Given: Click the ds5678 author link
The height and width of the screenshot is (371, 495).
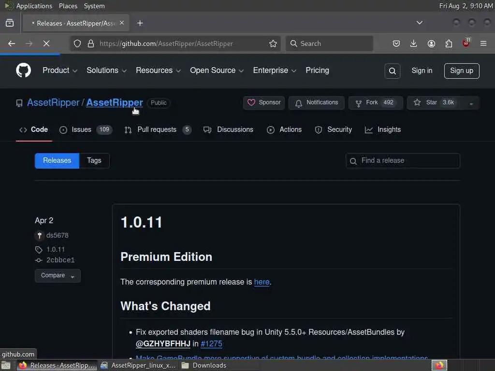Looking at the screenshot, I should point(57,235).
